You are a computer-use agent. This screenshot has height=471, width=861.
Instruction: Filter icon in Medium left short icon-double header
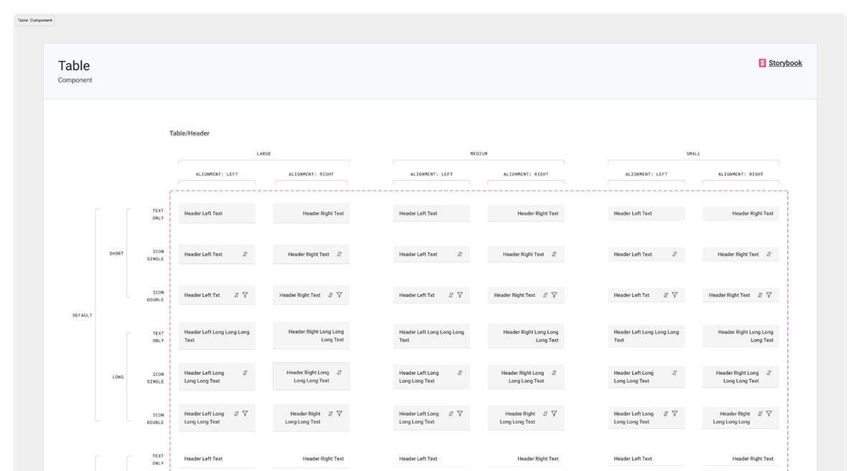tap(460, 295)
